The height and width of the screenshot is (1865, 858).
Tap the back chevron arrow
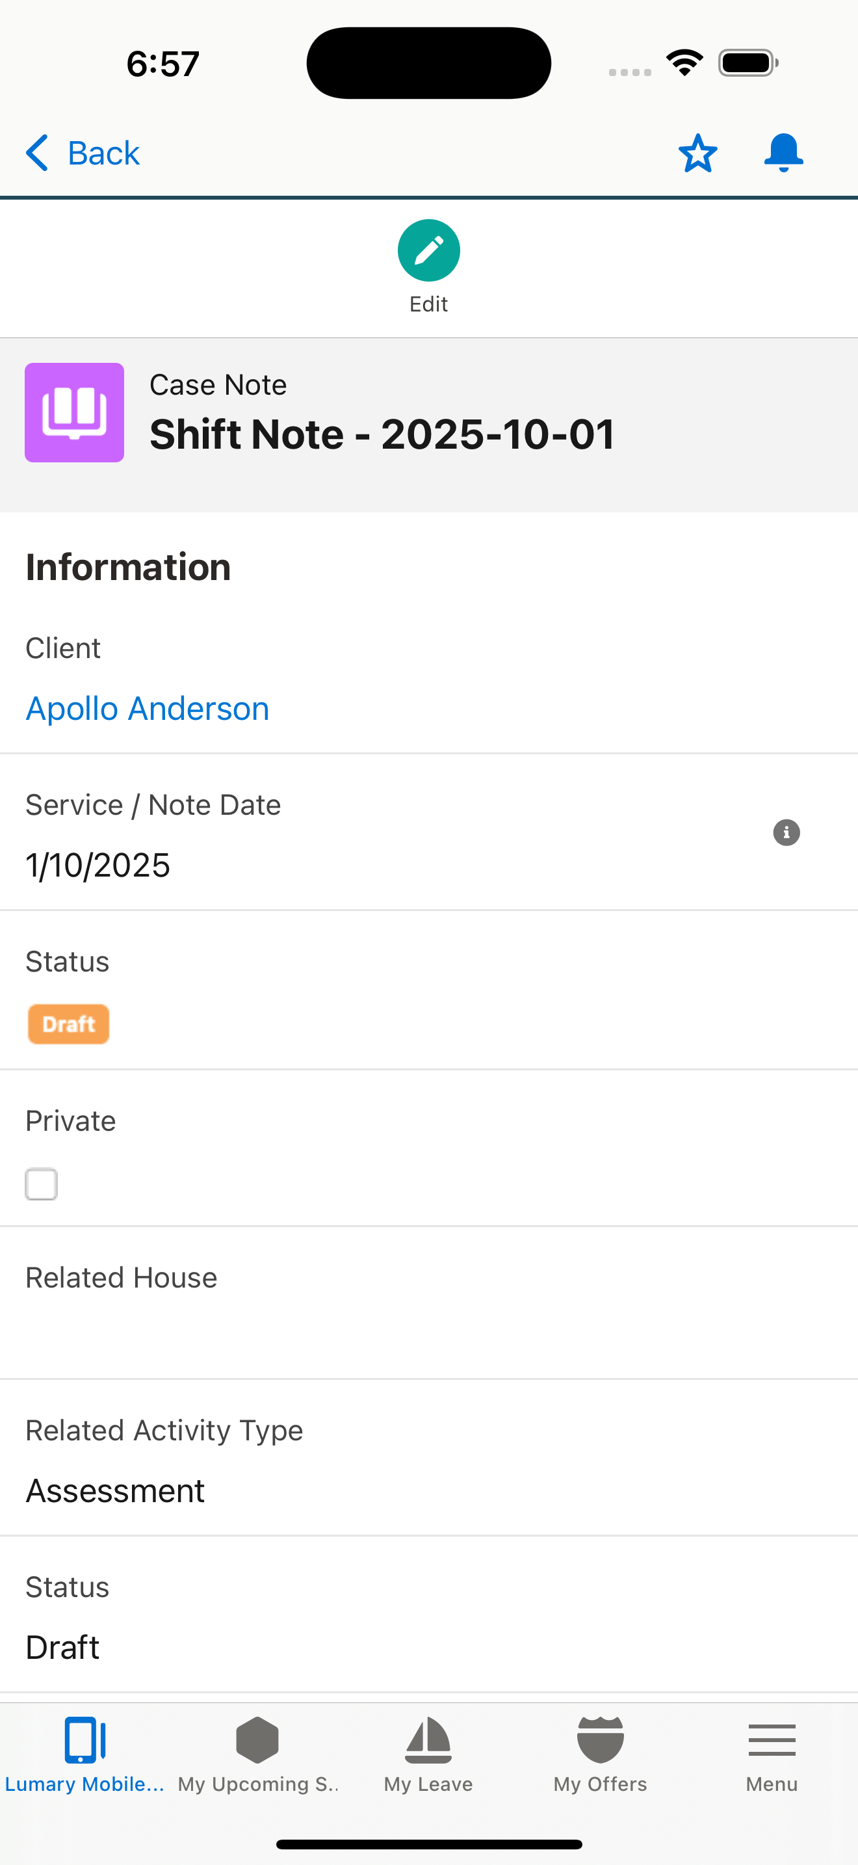(38, 153)
